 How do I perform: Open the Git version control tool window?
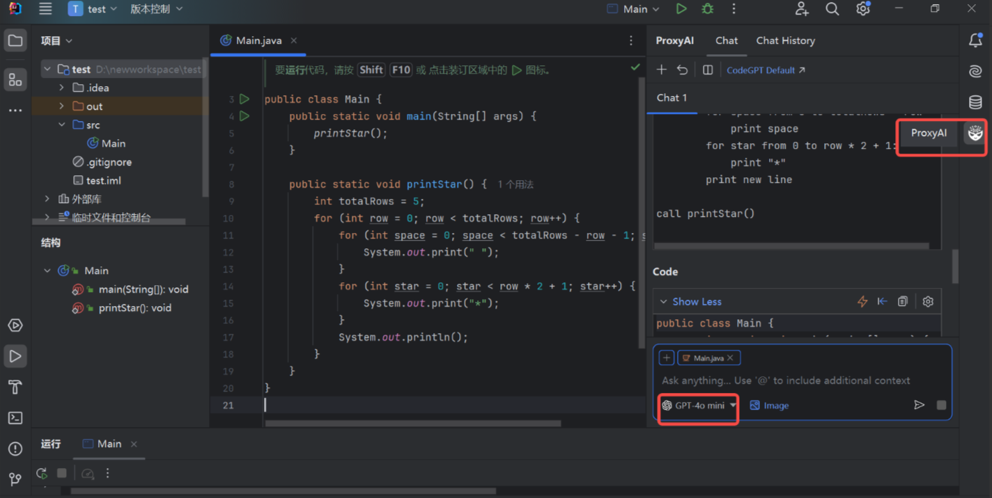pyautogui.click(x=15, y=479)
